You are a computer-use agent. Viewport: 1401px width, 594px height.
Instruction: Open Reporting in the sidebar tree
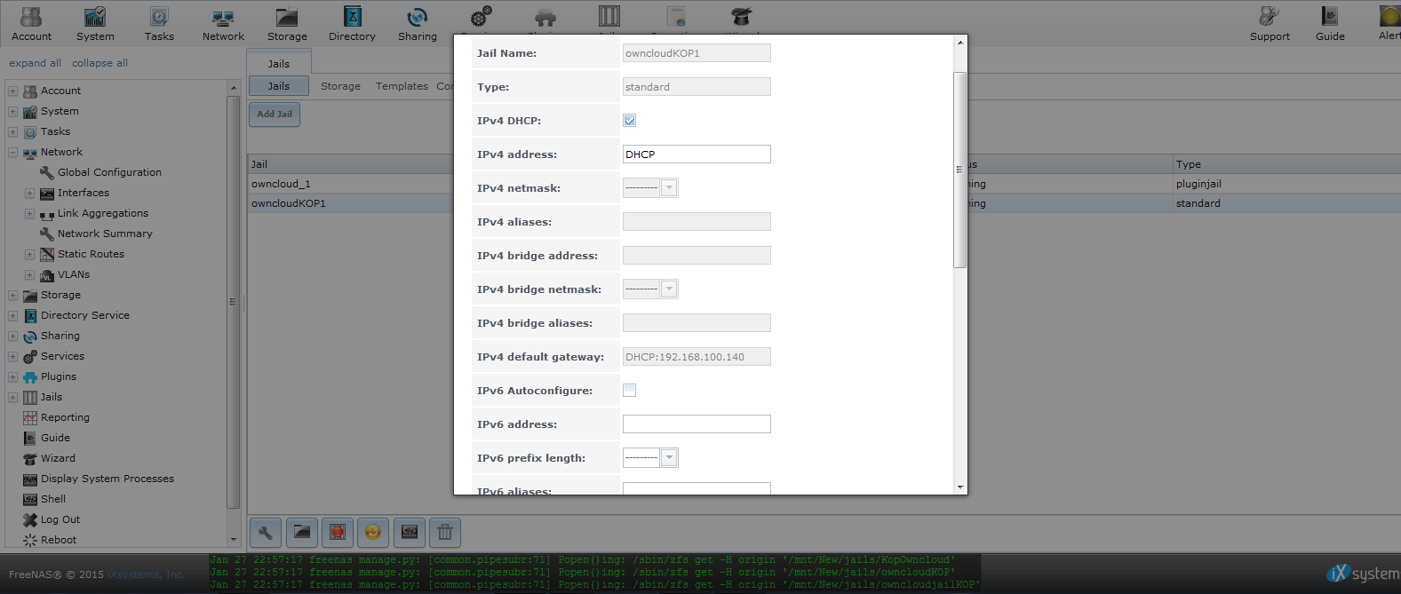65,417
